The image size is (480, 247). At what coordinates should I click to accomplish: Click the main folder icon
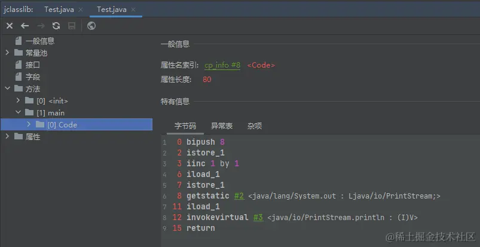(29, 112)
